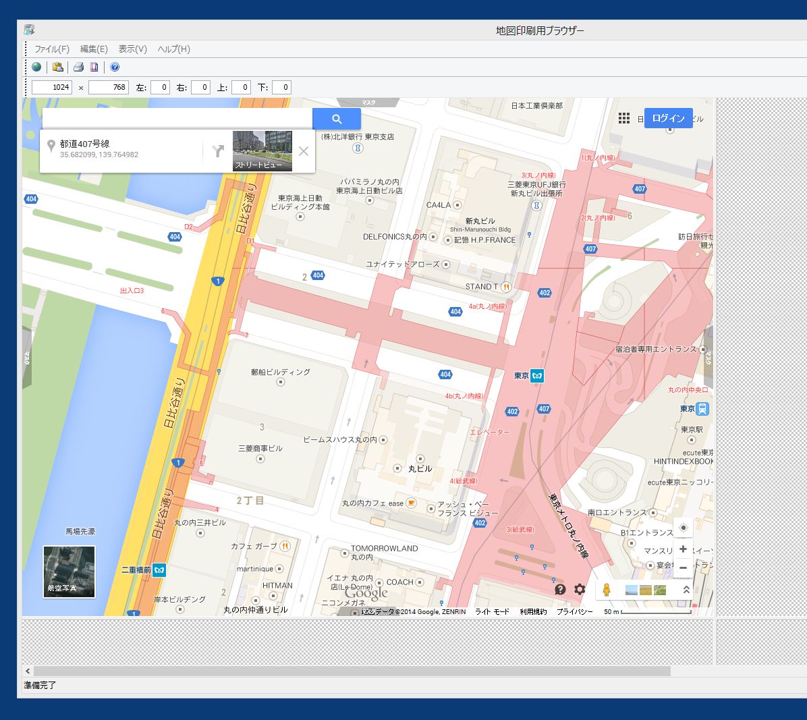This screenshot has height=720, width=807.
Task: Click the width field showing 1024
Action: click(x=52, y=88)
